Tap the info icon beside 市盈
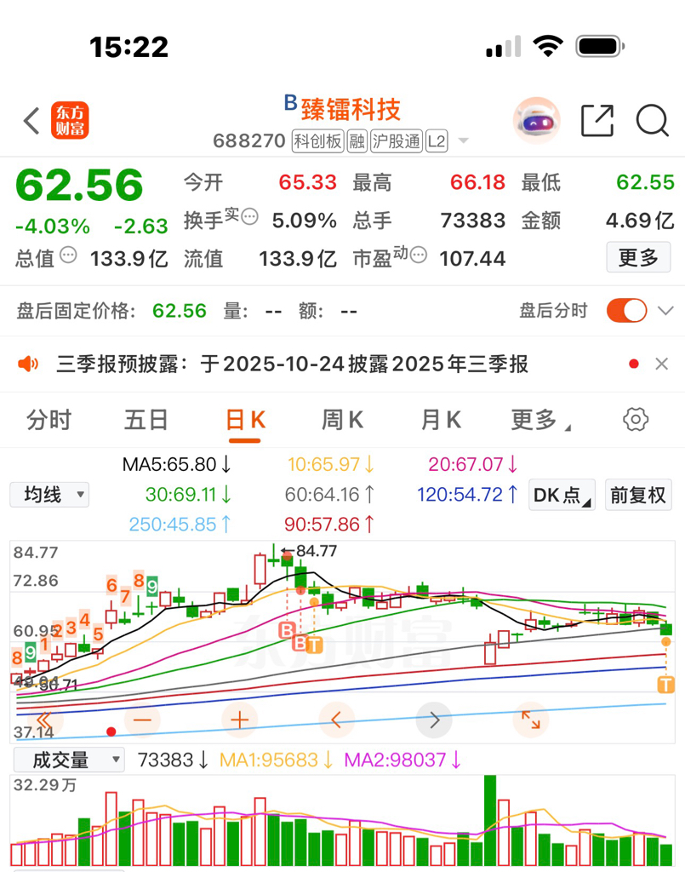This screenshot has width=685, height=872. tap(419, 255)
